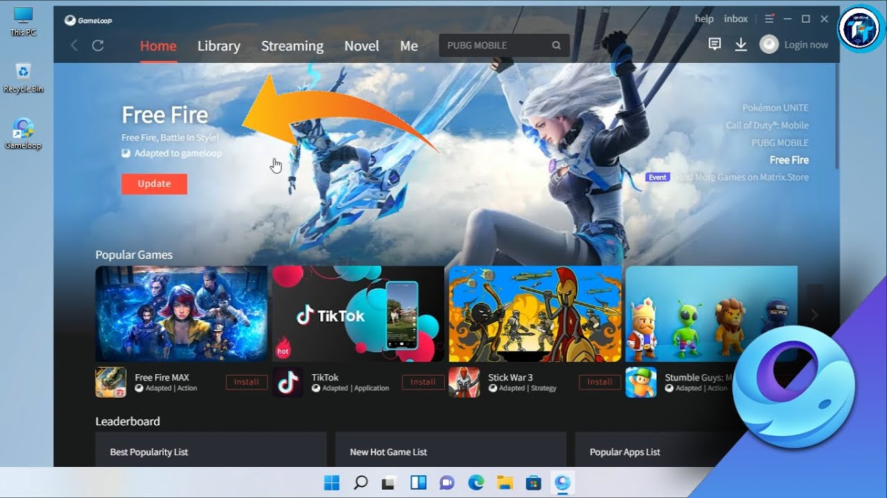Open the Me tab
Image resolution: width=887 pixels, height=498 pixels.
(409, 46)
